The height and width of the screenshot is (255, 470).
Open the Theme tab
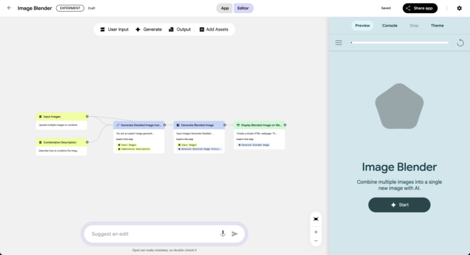click(x=437, y=25)
